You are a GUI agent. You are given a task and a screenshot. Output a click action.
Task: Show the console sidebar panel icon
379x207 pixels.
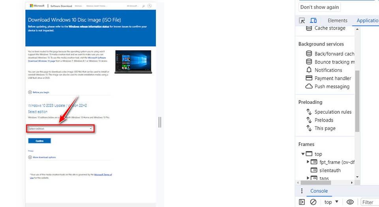coord(302,202)
